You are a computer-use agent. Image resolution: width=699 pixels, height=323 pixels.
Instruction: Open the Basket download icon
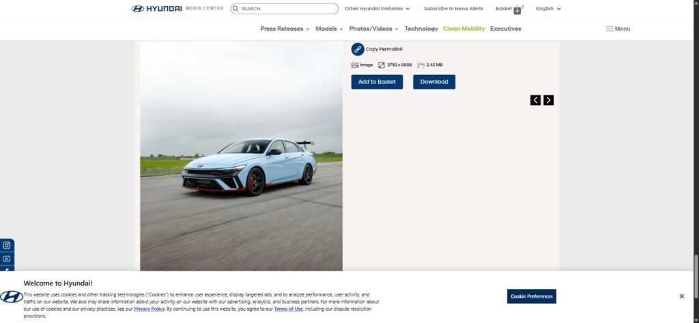point(517,11)
